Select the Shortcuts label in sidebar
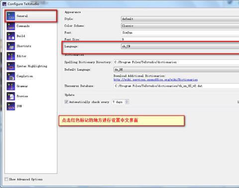The height and width of the screenshot is (188, 239). click(24, 46)
